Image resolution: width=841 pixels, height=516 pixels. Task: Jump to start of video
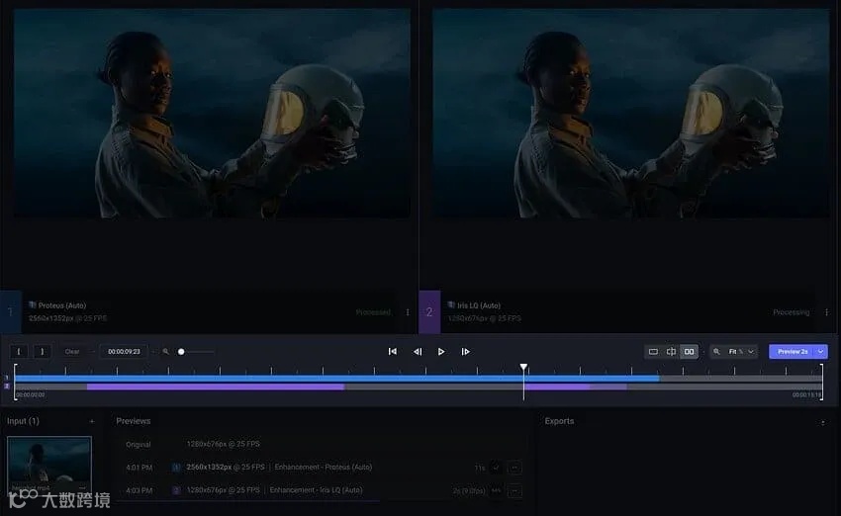(393, 352)
